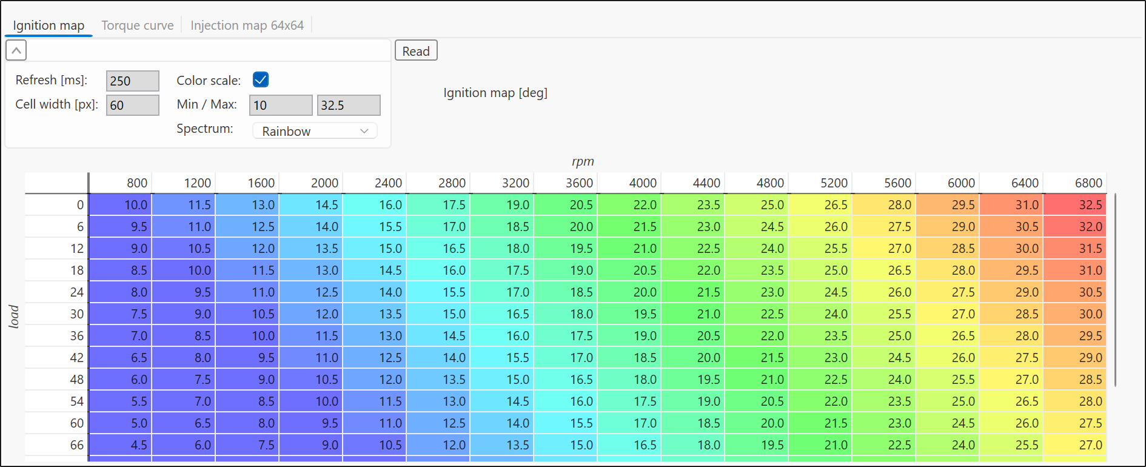Select the load 0 row header

56,205
